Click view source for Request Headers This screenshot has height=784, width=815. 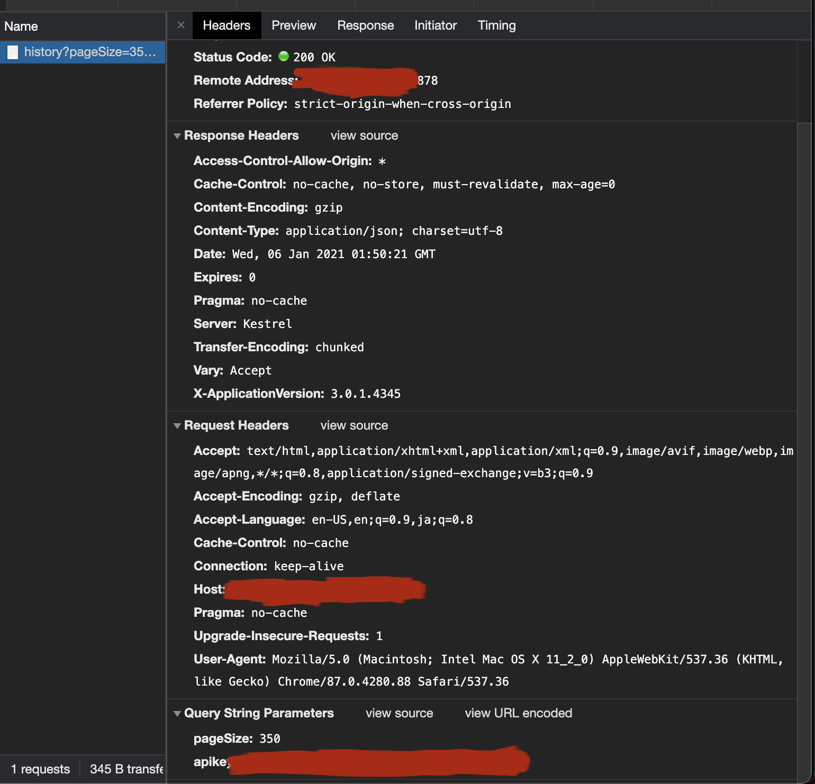point(354,425)
